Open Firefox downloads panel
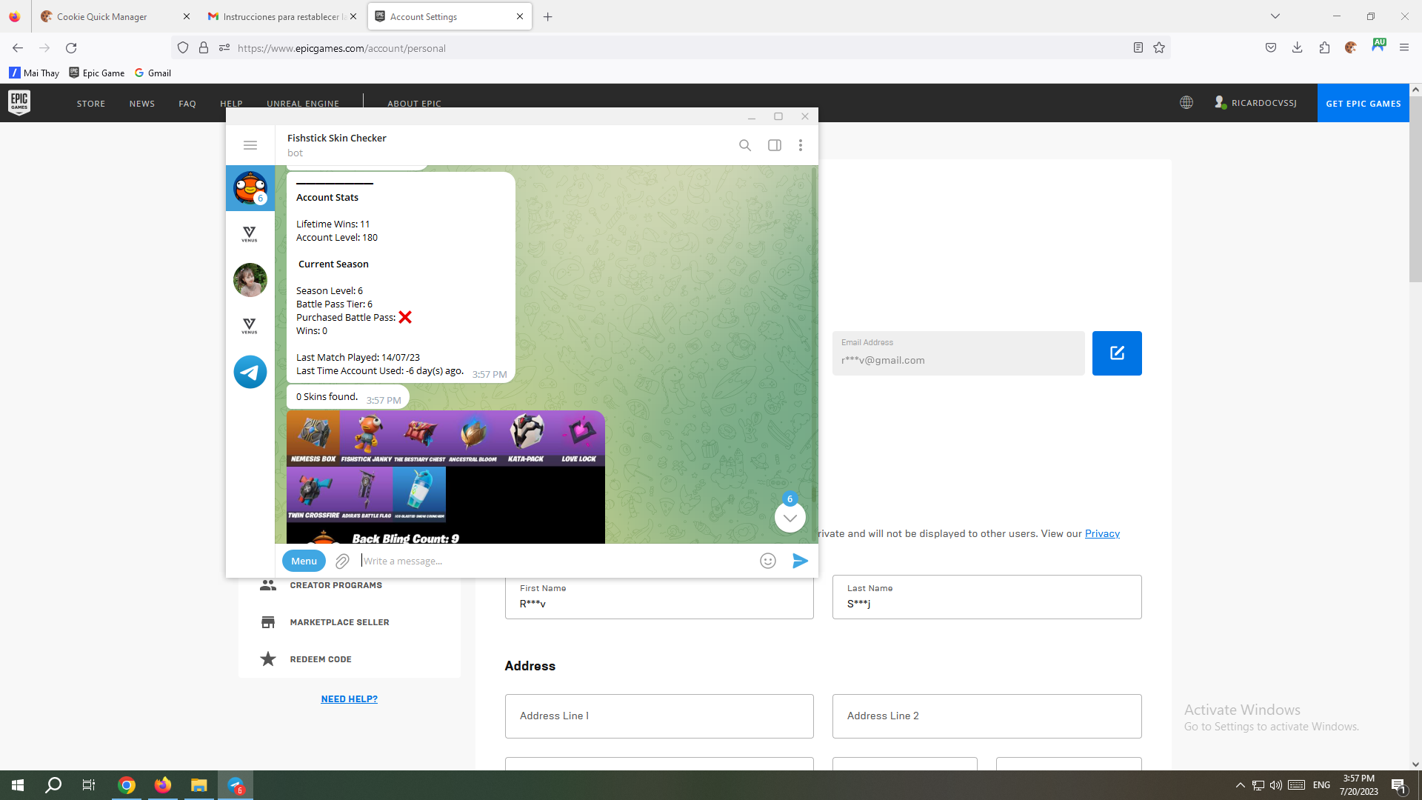The image size is (1422, 800). coord(1298,48)
